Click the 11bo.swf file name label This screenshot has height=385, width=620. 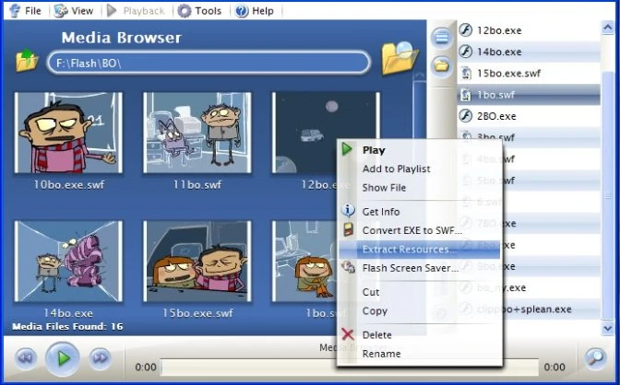[197, 184]
